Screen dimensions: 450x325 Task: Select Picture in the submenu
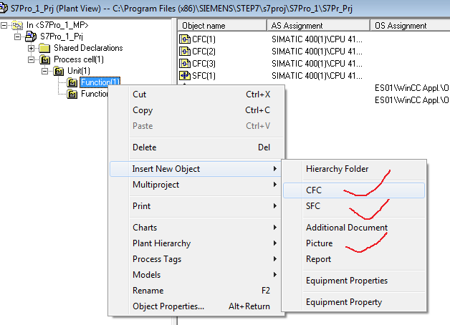[x=319, y=243]
